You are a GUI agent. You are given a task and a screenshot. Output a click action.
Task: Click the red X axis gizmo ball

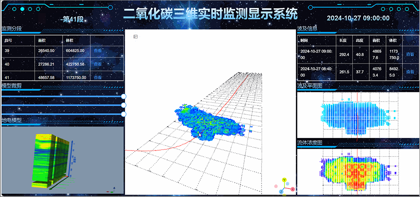pyautogui.click(x=292, y=189)
